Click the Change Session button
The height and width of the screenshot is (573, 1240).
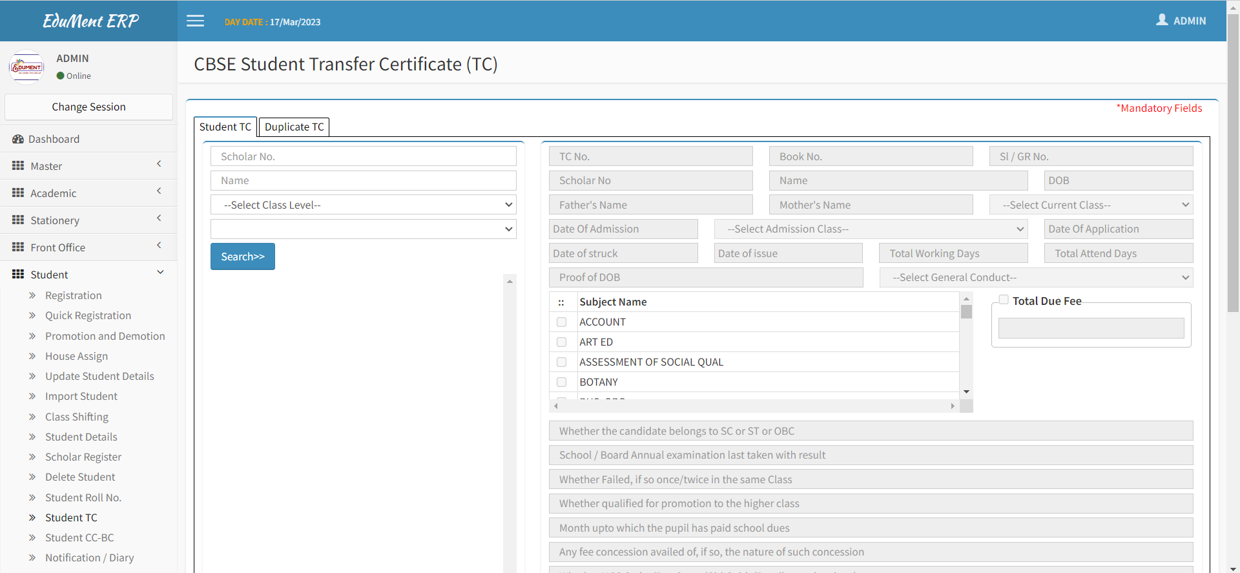(88, 107)
